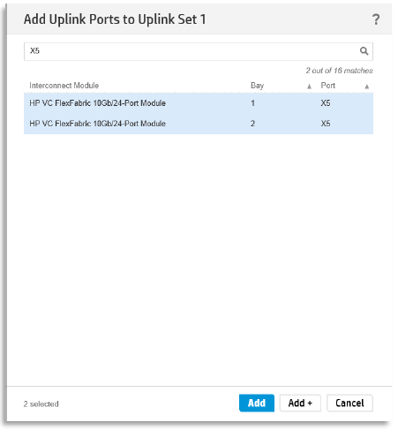The width and height of the screenshot is (398, 430).
Task: Open help via the question mark icon
Action: 376,19
